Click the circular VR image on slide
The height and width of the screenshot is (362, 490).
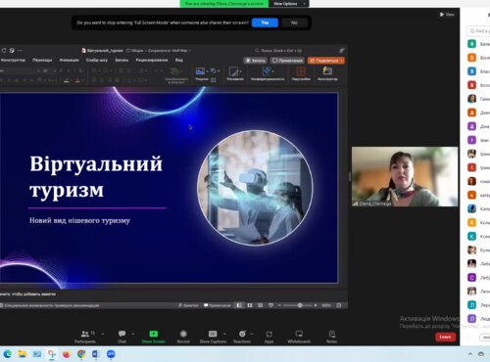(255, 188)
